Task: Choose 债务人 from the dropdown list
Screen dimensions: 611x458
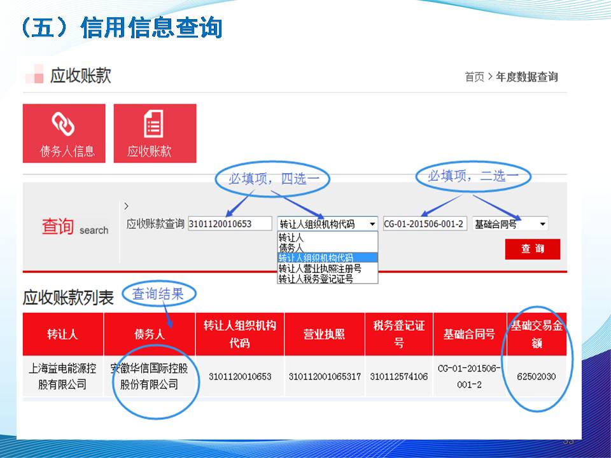Action: tap(291, 247)
